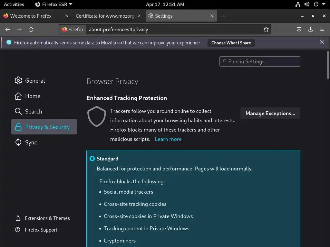Click the Privacy padlock icon
The image size is (330, 247).
[18, 127]
